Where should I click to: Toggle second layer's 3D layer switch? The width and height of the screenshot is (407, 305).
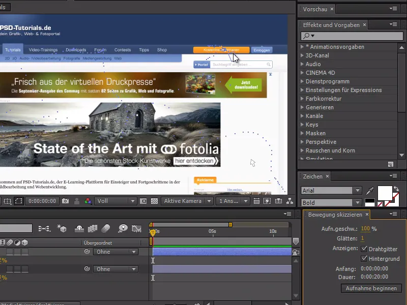tap(25, 269)
